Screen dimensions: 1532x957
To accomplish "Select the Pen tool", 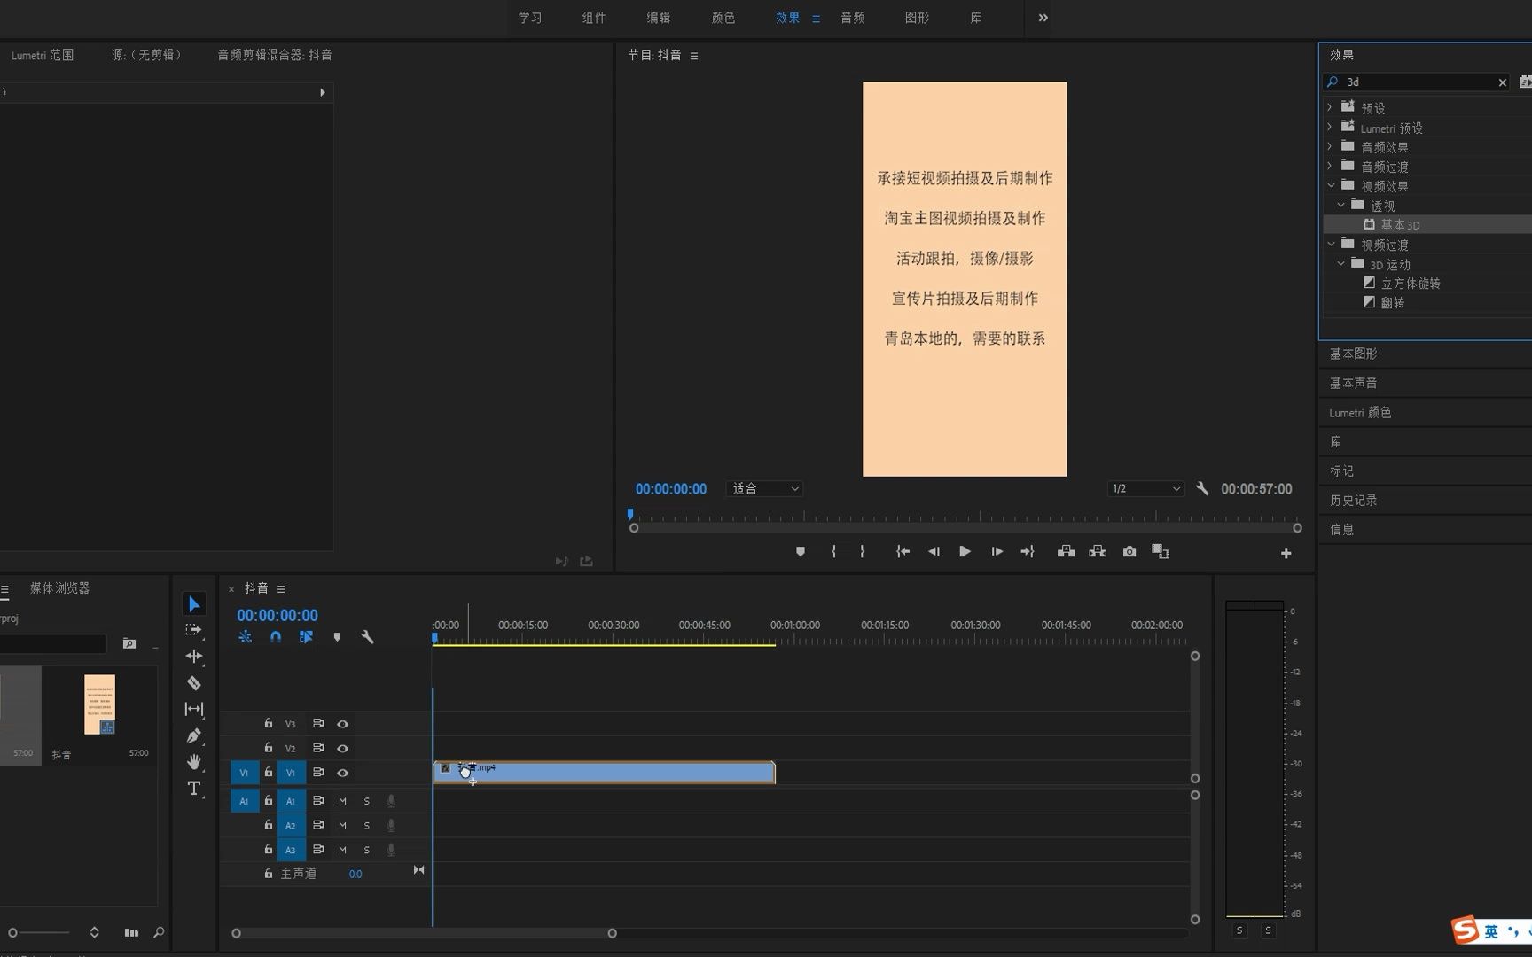I will coord(193,735).
